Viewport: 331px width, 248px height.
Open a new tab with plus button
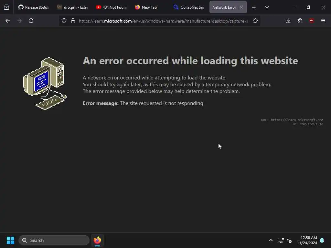(x=254, y=7)
